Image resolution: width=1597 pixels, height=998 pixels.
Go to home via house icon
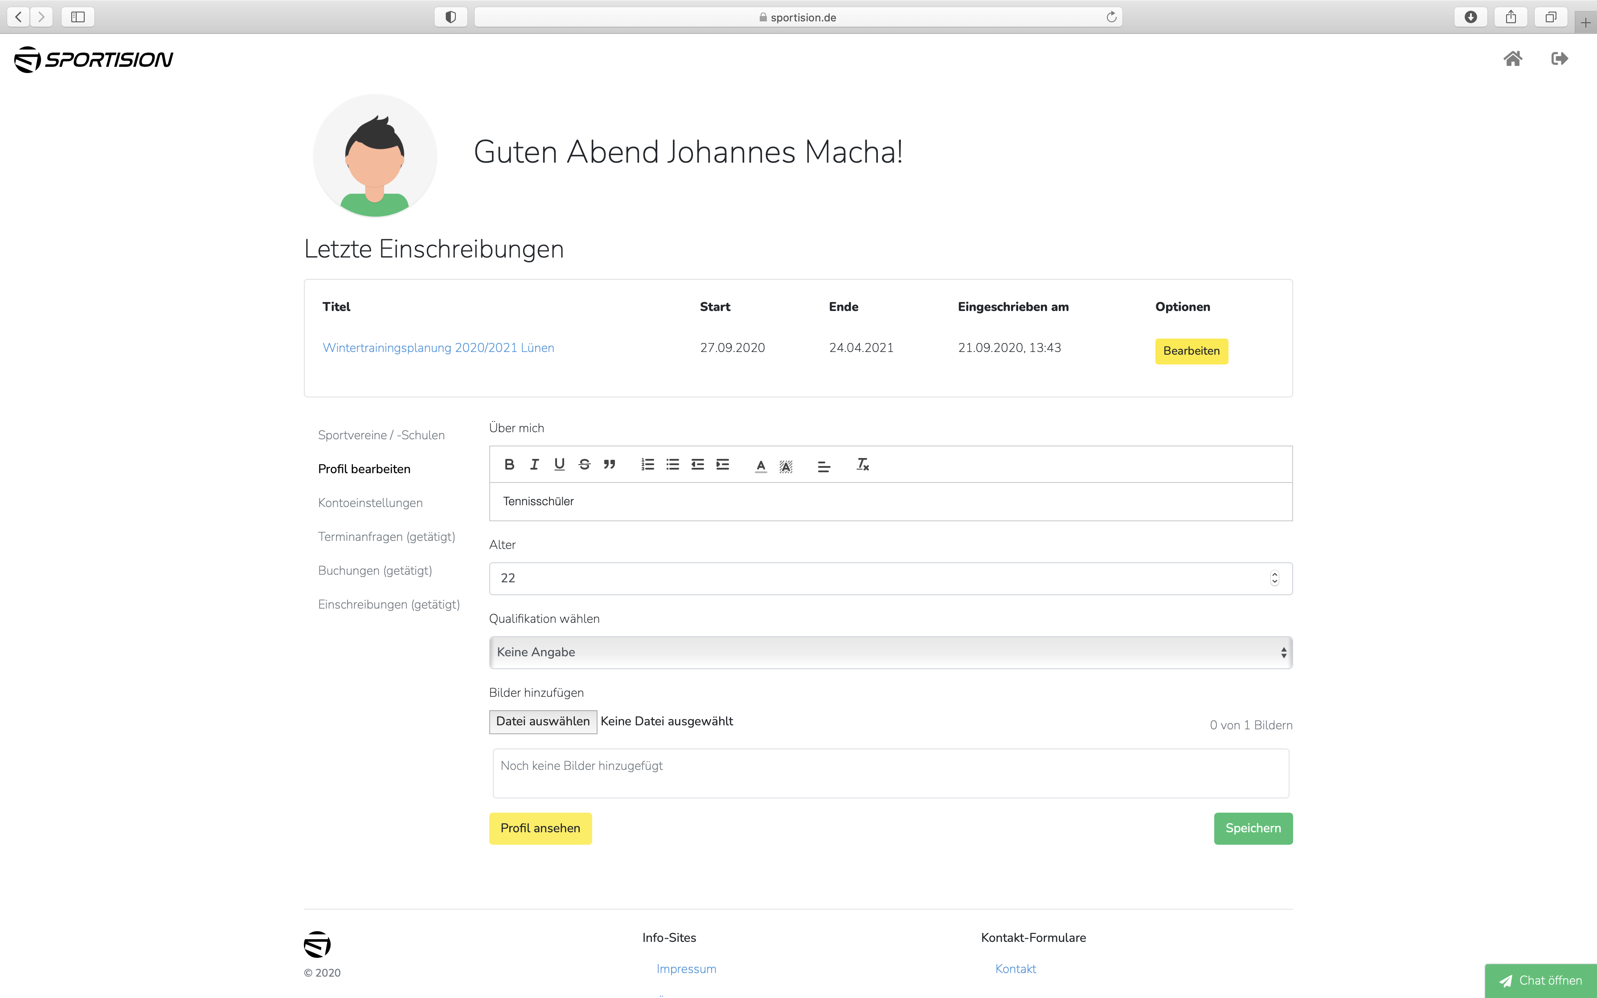[1512, 59]
